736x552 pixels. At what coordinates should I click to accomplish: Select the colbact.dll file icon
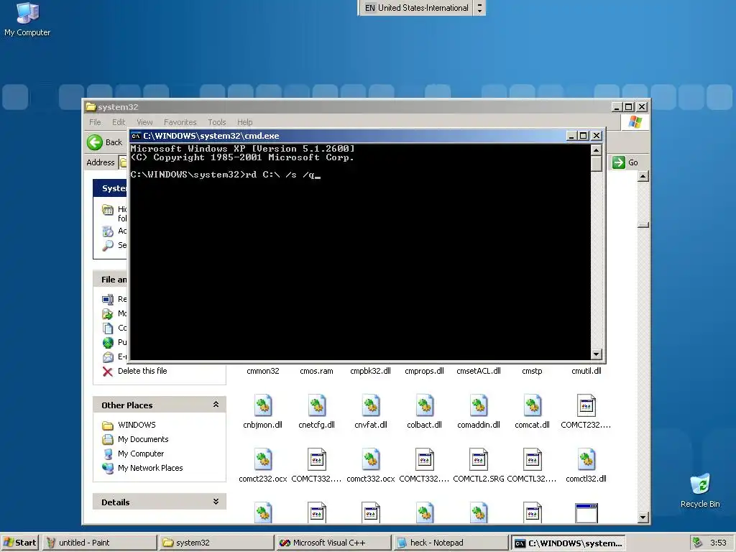[x=424, y=405]
